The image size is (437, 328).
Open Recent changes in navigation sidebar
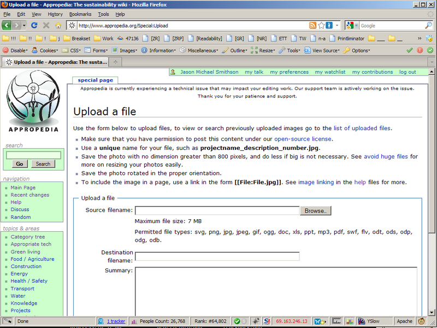click(30, 195)
